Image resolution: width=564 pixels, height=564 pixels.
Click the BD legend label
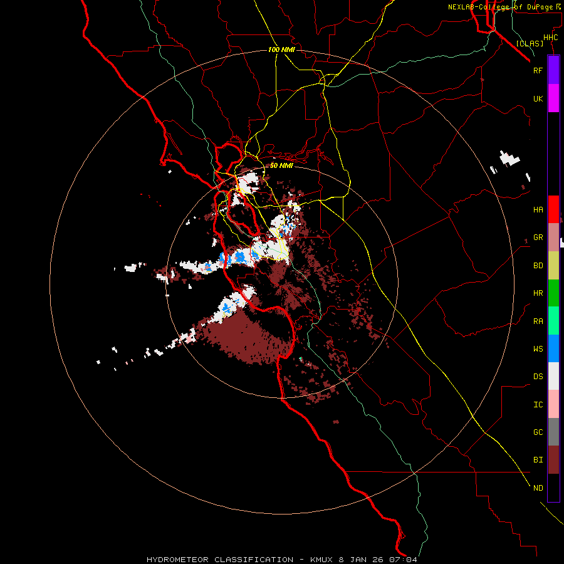pos(538,266)
